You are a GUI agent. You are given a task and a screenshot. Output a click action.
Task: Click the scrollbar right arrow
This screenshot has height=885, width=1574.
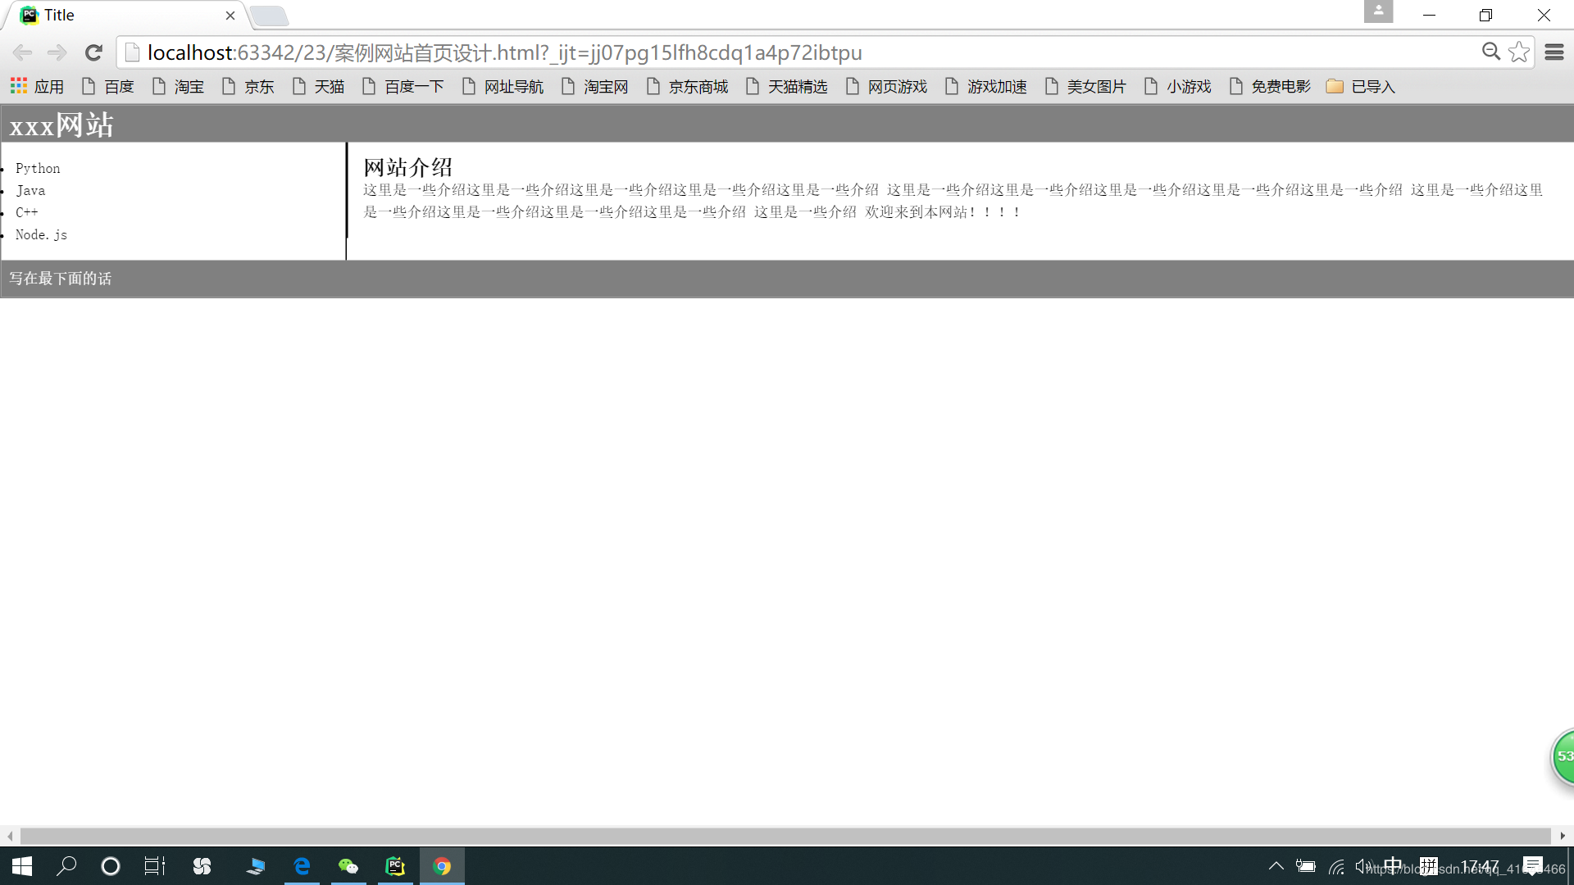1563,836
